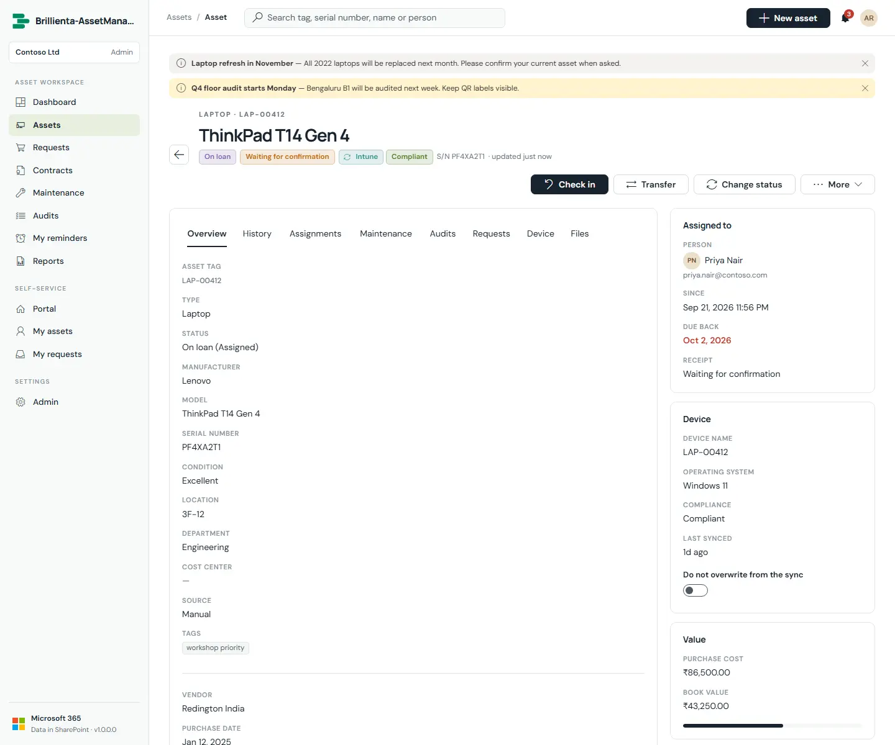The width and height of the screenshot is (895, 745).
Task: Open Audits in the sidebar
Action: point(74,215)
